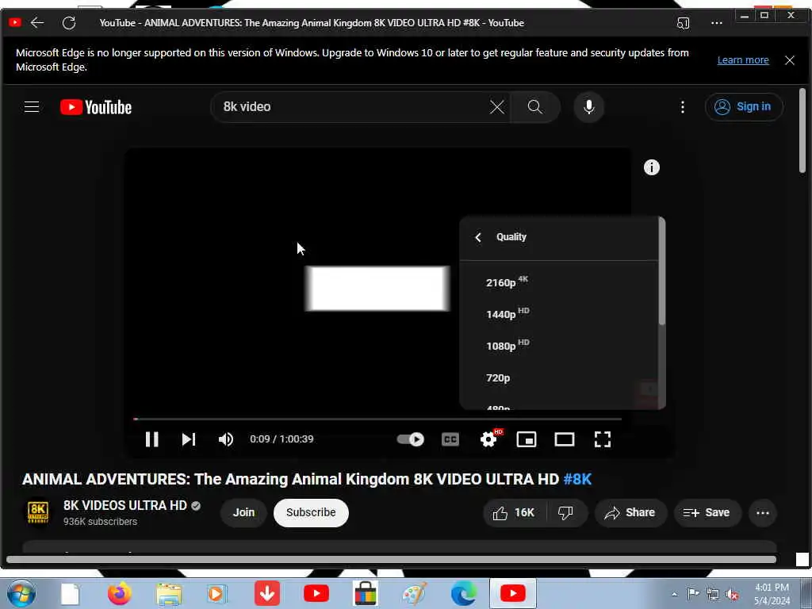Switch to miniplayer mode
812x609 pixels.
[x=527, y=439]
